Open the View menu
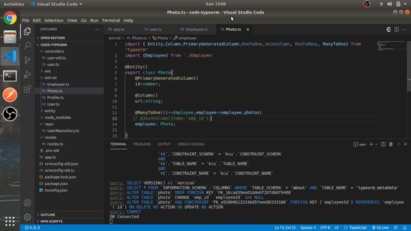The image size is (411, 231). 72,21
